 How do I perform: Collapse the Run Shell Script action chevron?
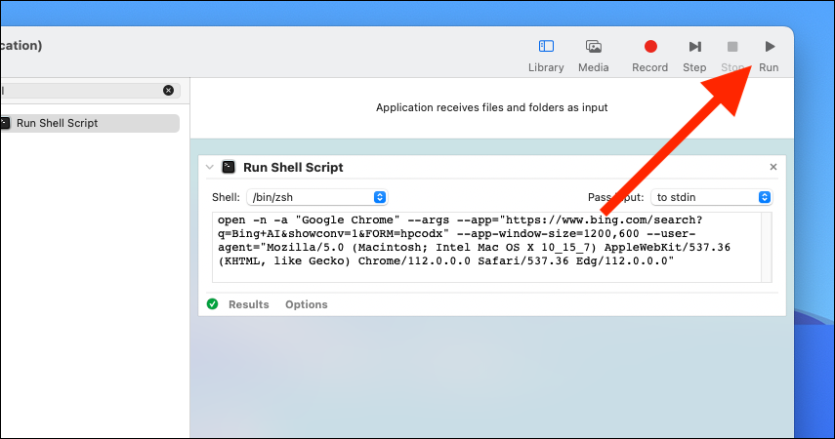tap(210, 167)
